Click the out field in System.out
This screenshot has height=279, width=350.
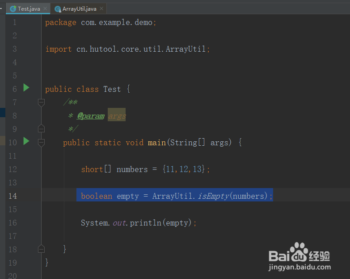[119, 223]
